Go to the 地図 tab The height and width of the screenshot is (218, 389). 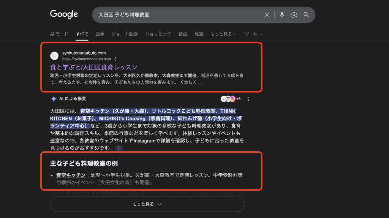(199, 34)
